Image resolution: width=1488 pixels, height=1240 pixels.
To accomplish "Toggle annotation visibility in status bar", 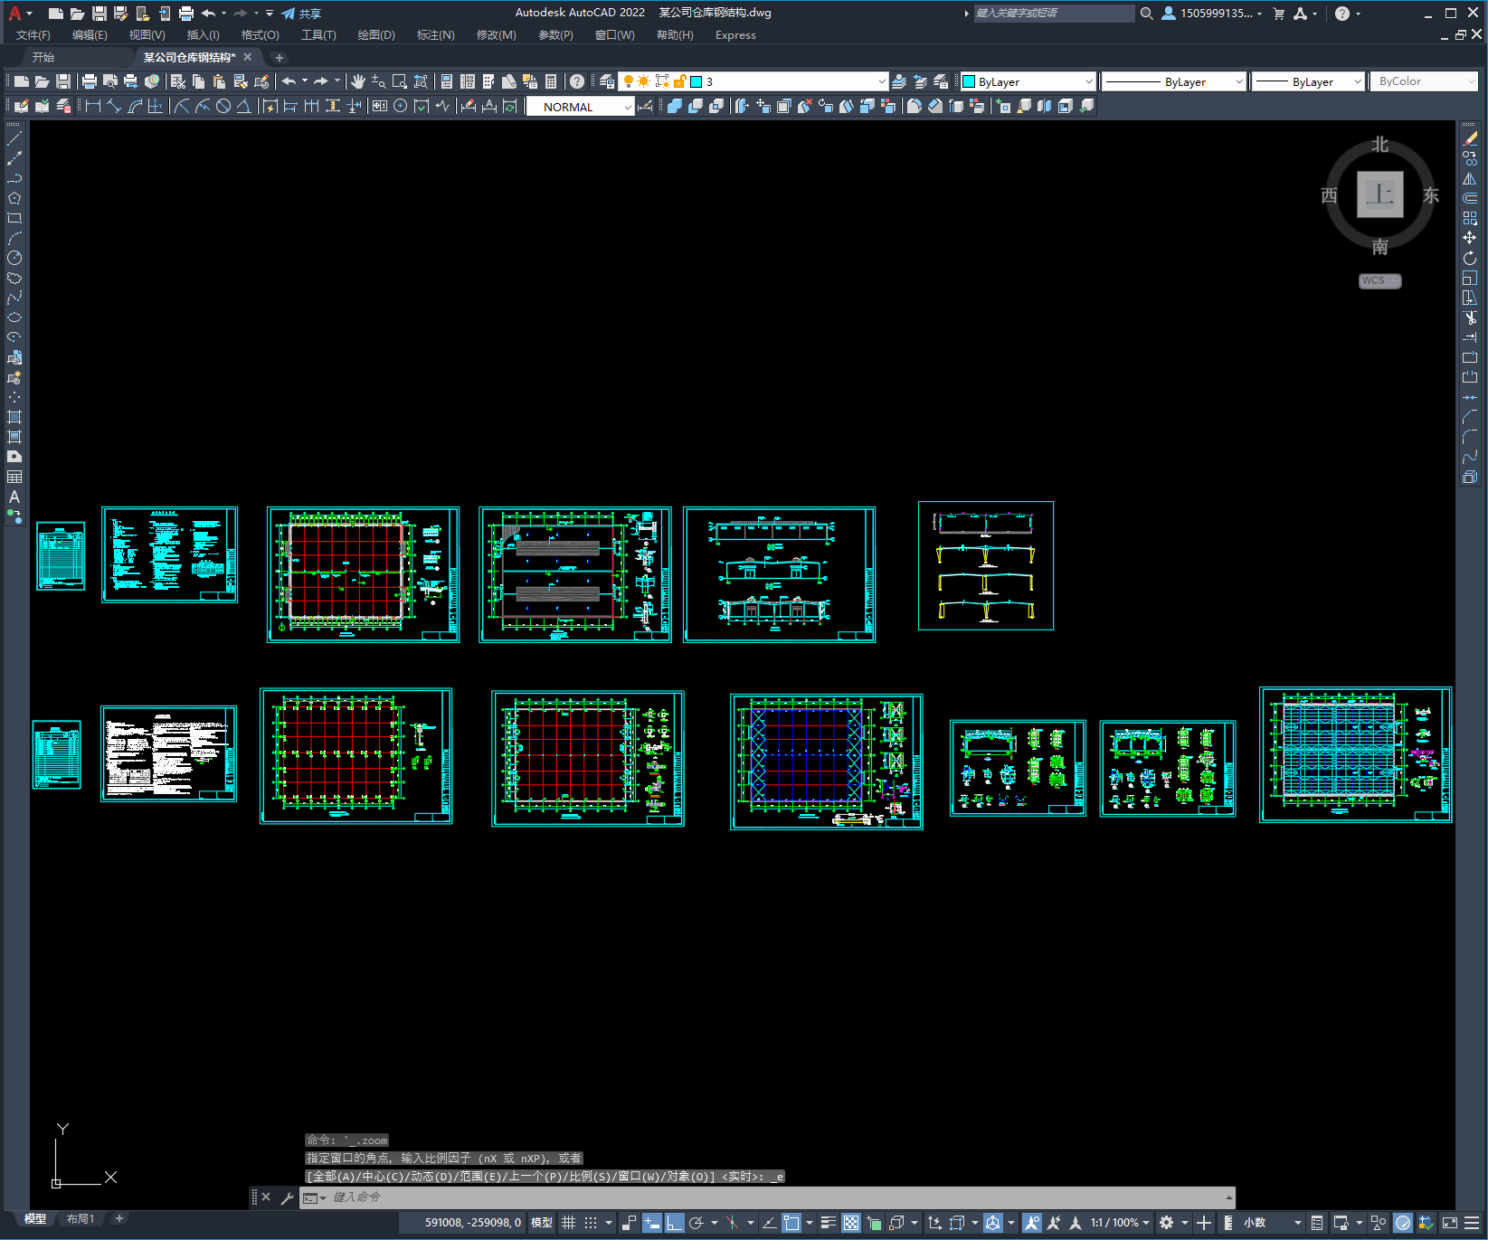I will coord(1031,1223).
